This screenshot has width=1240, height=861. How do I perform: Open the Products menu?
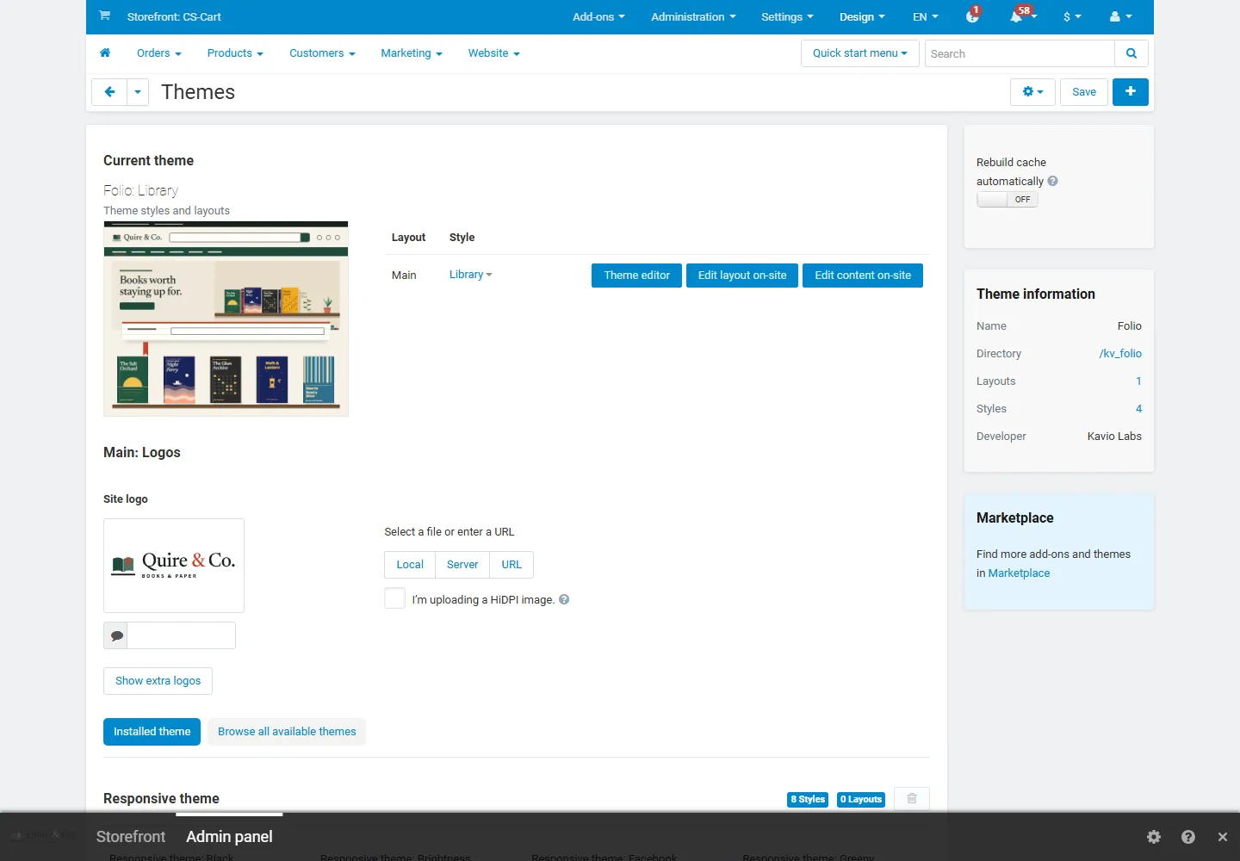tap(235, 53)
